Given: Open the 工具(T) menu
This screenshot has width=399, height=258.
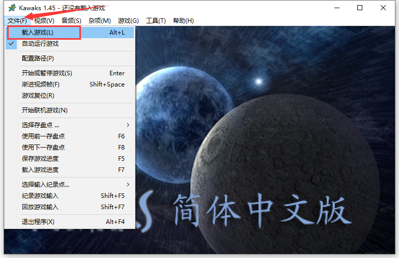Looking at the screenshot, I should pos(156,20).
